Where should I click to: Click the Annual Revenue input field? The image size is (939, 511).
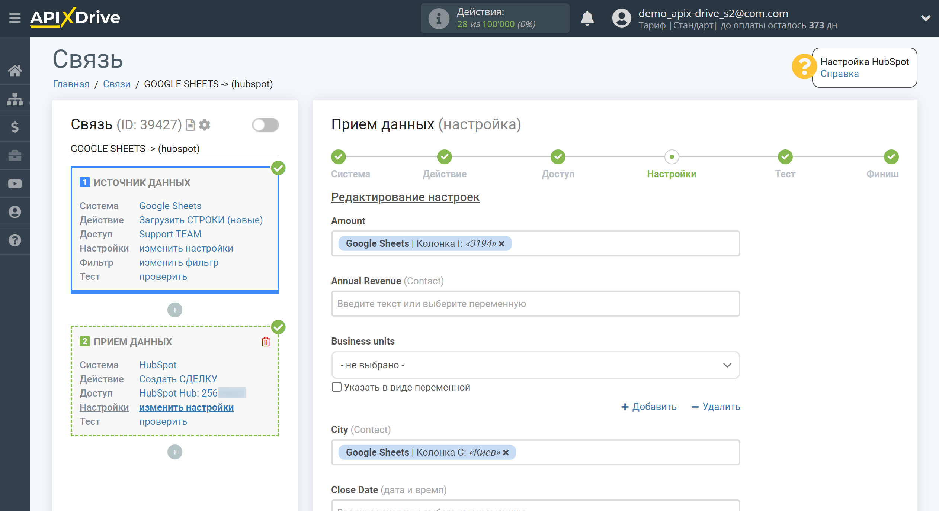(x=535, y=304)
